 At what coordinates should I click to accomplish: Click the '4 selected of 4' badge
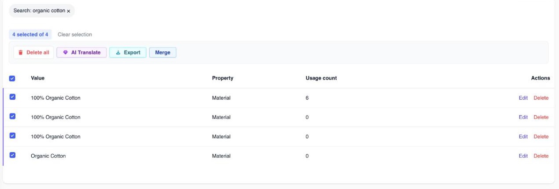coord(30,34)
